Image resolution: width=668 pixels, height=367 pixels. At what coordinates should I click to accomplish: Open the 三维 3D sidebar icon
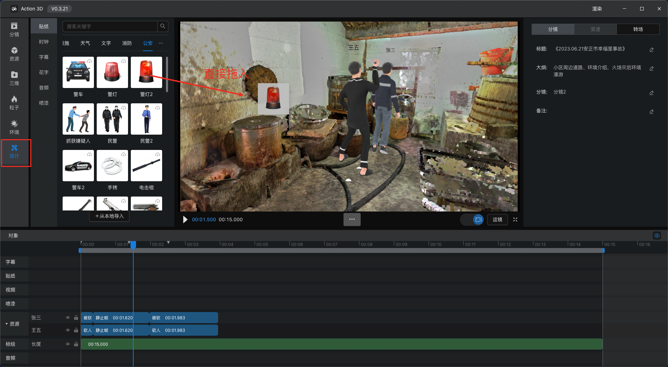click(14, 78)
